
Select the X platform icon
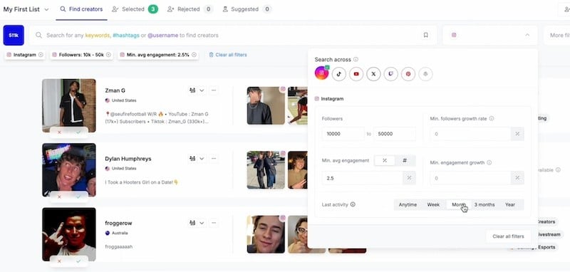[373, 74]
